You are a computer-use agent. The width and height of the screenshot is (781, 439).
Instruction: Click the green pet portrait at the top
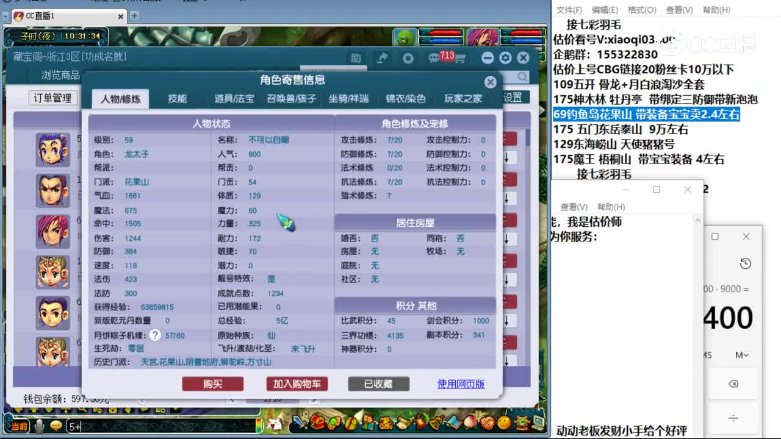tap(405, 37)
